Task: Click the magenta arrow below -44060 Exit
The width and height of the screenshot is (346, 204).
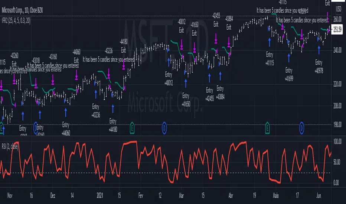Action: 76,75
